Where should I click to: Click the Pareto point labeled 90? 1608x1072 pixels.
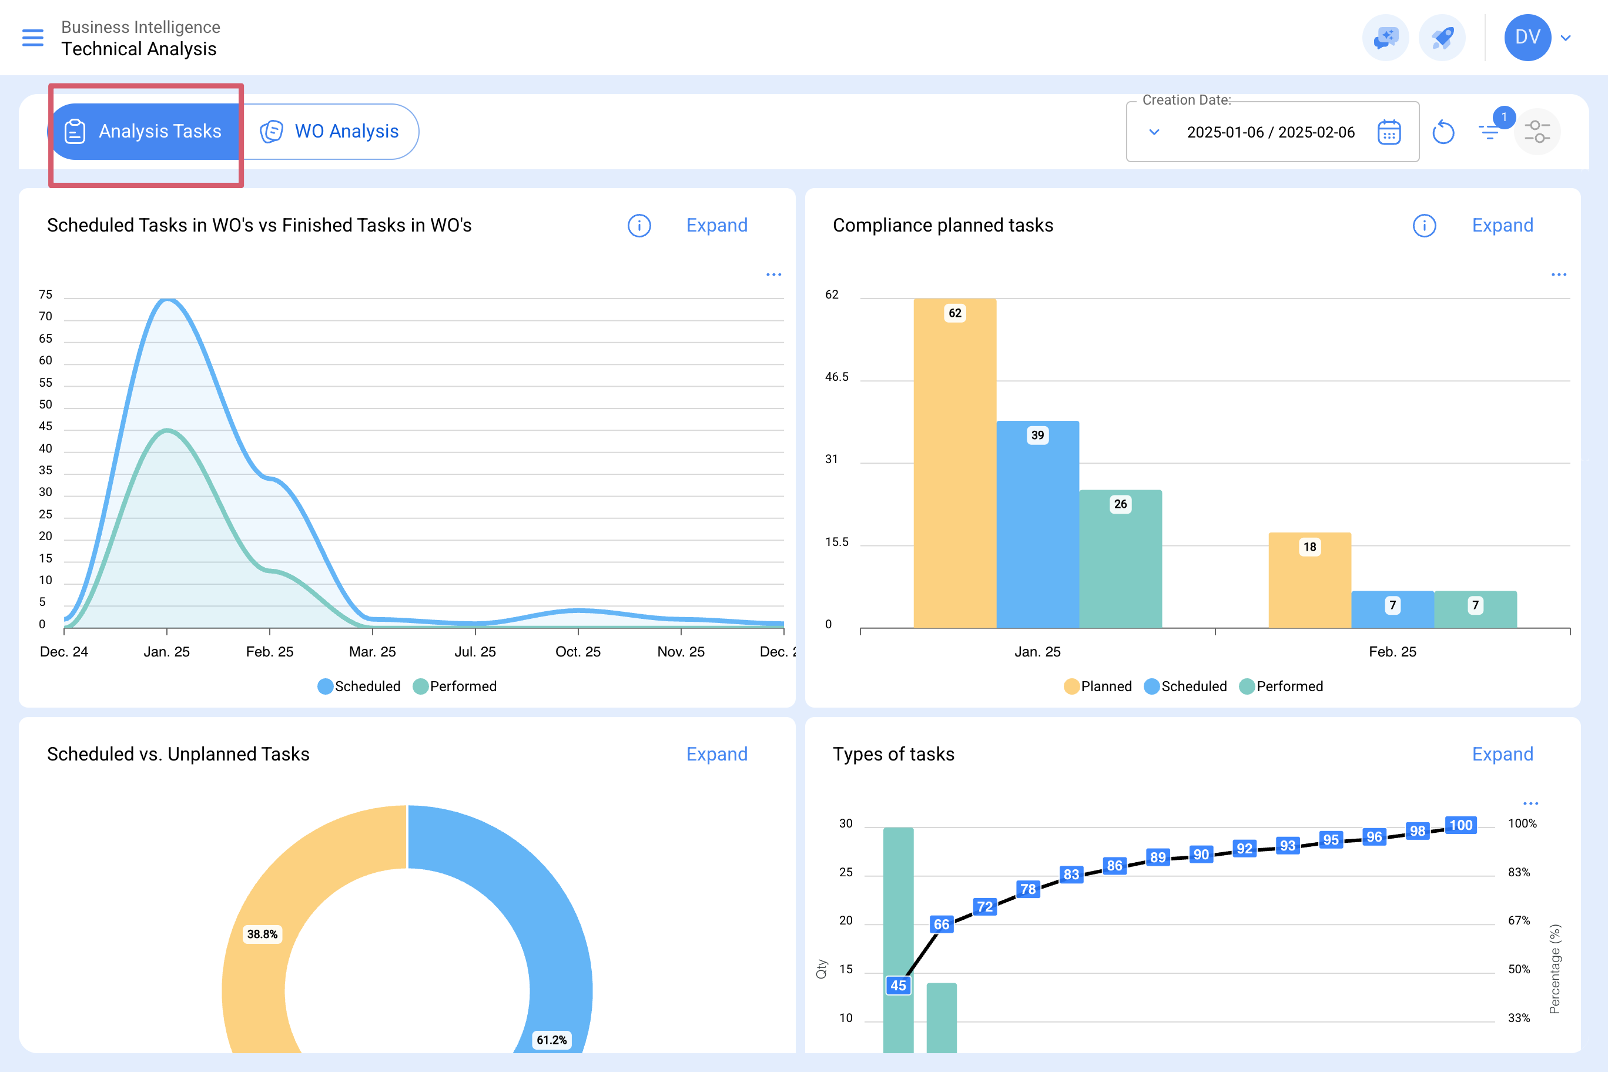pos(1201,855)
